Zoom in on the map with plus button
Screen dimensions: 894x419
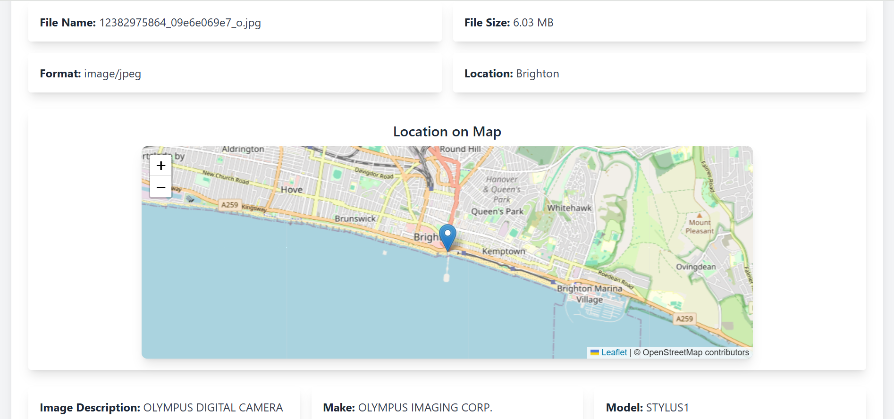point(161,166)
